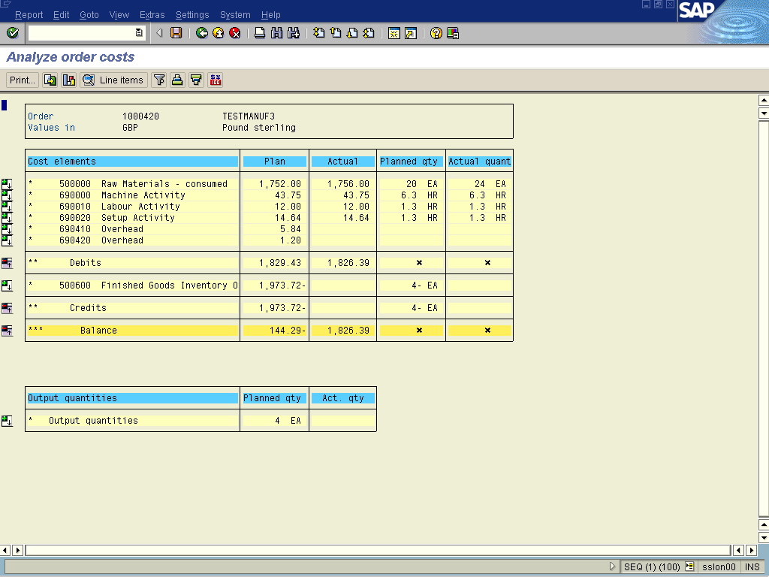Click the customize local layout monitor icon
Image resolution: width=769 pixels, height=577 pixels.
[453, 33]
